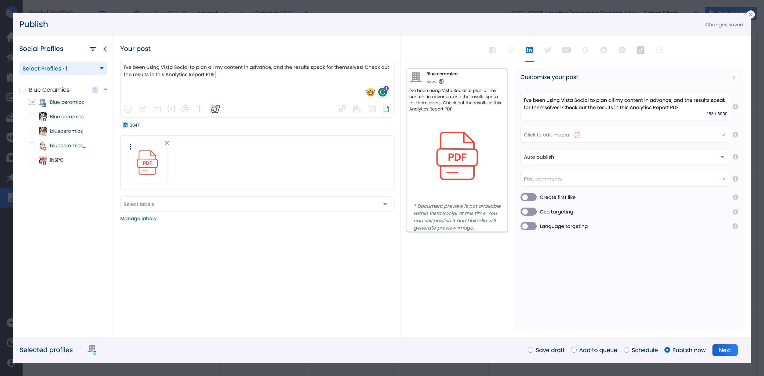Open text formatting T icon
The image size is (764, 376).
199,109
